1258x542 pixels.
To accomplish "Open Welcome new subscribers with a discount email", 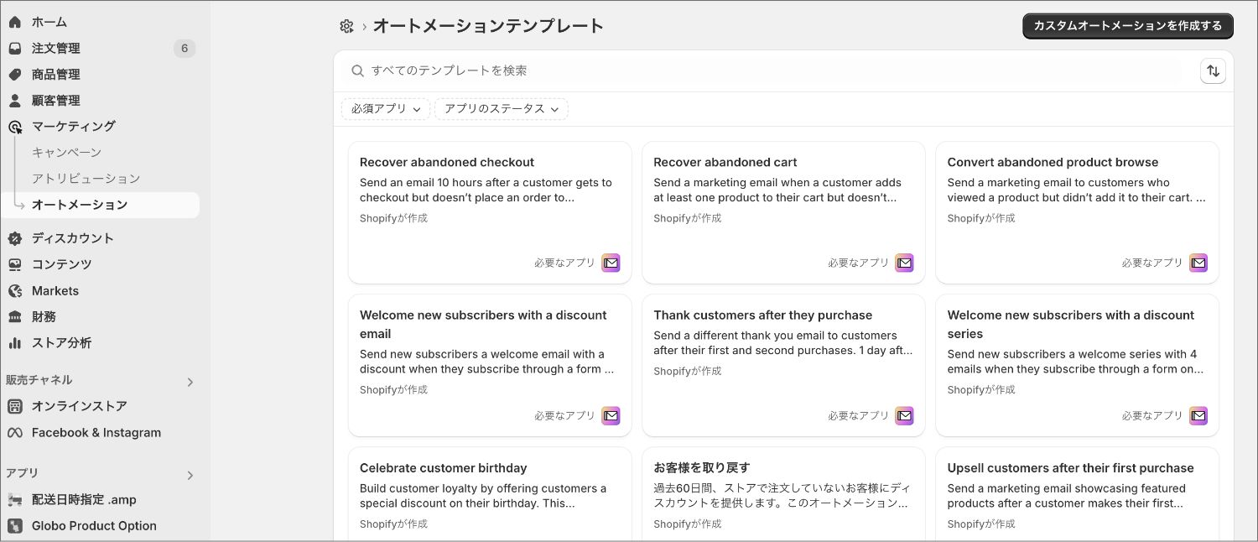I will click(x=490, y=365).
